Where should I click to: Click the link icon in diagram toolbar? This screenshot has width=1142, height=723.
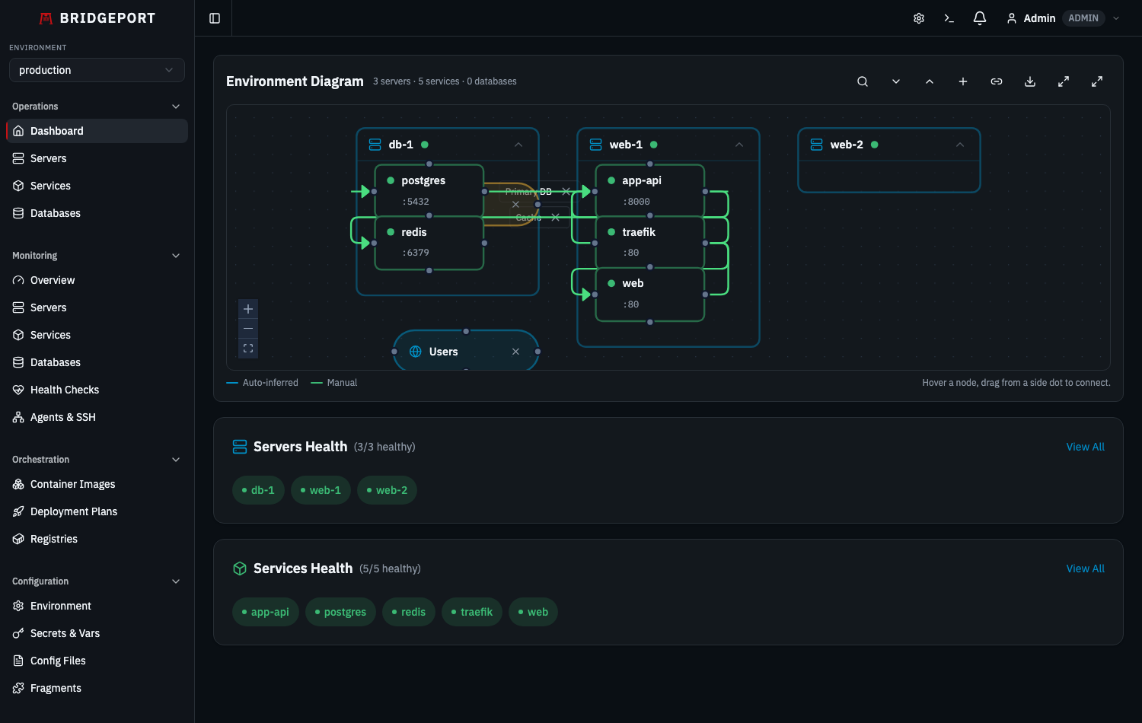(997, 81)
